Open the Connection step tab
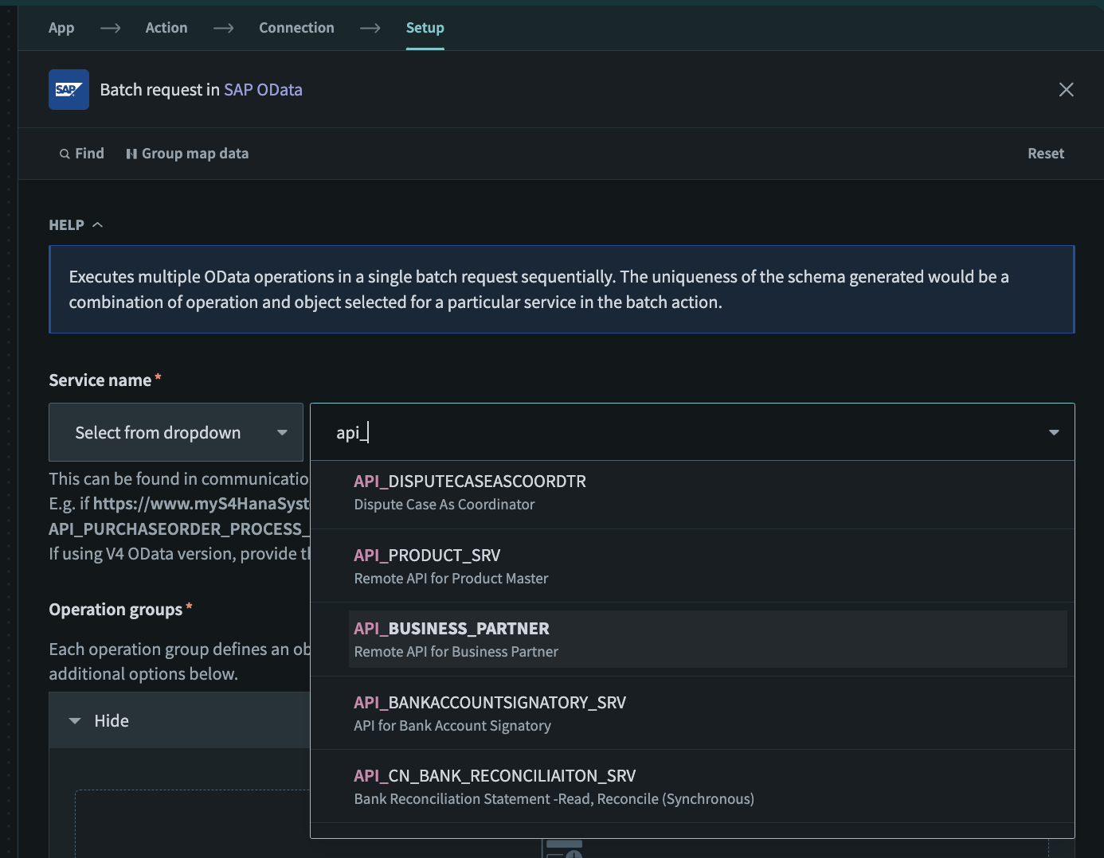Image resolution: width=1104 pixels, height=858 pixels. click(296, 28)
